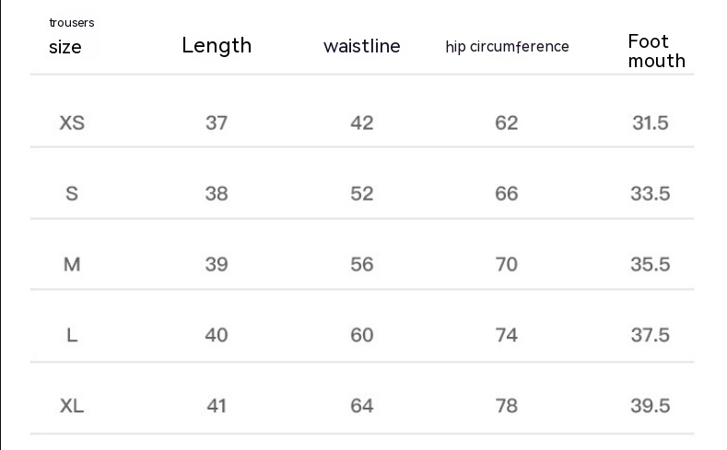Click the Foot mouth column header
Viewport: 727px width, 450px height.
tap(656, 51)
